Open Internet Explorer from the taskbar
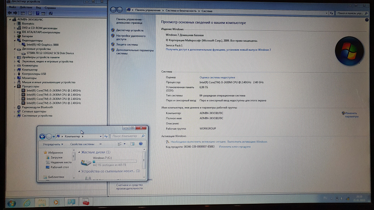This screenshot has height=210, width=374. pyautogui.click(x=27, y=203)
